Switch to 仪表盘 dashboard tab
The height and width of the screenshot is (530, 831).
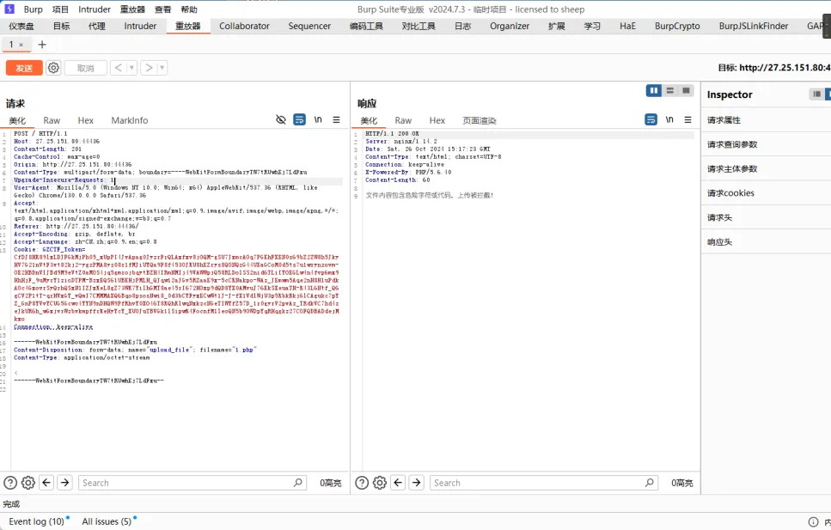click(x=21, y=26)
